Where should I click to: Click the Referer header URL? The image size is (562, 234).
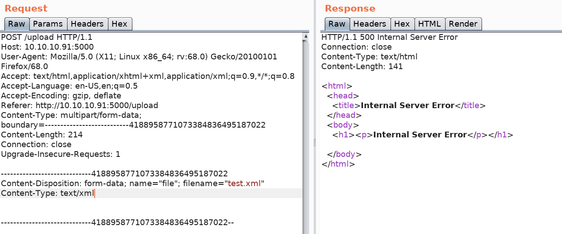(95, 105)
